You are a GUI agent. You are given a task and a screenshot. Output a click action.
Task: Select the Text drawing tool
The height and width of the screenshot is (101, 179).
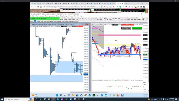click(119, 19)
